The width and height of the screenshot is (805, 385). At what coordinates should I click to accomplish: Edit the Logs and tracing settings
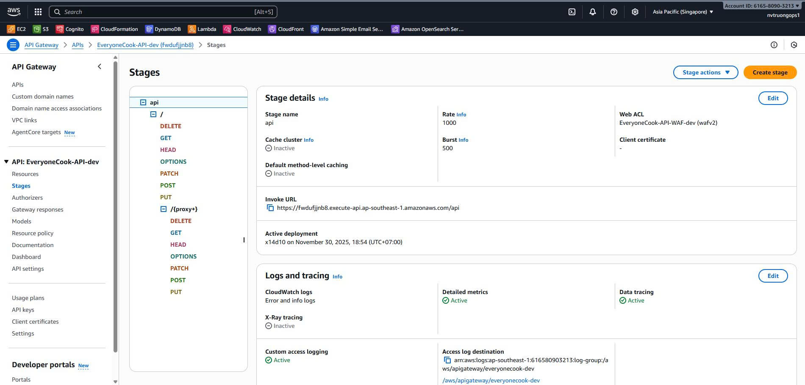[773, 276]
